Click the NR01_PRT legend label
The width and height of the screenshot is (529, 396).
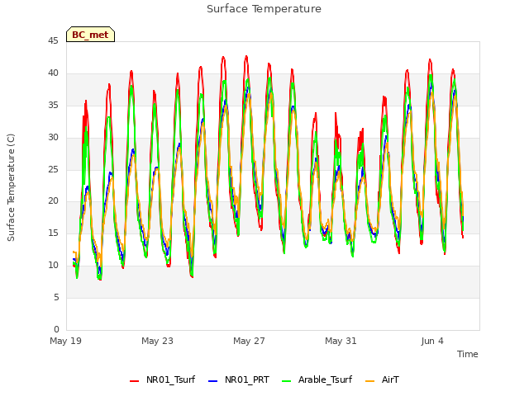(246, 379)
